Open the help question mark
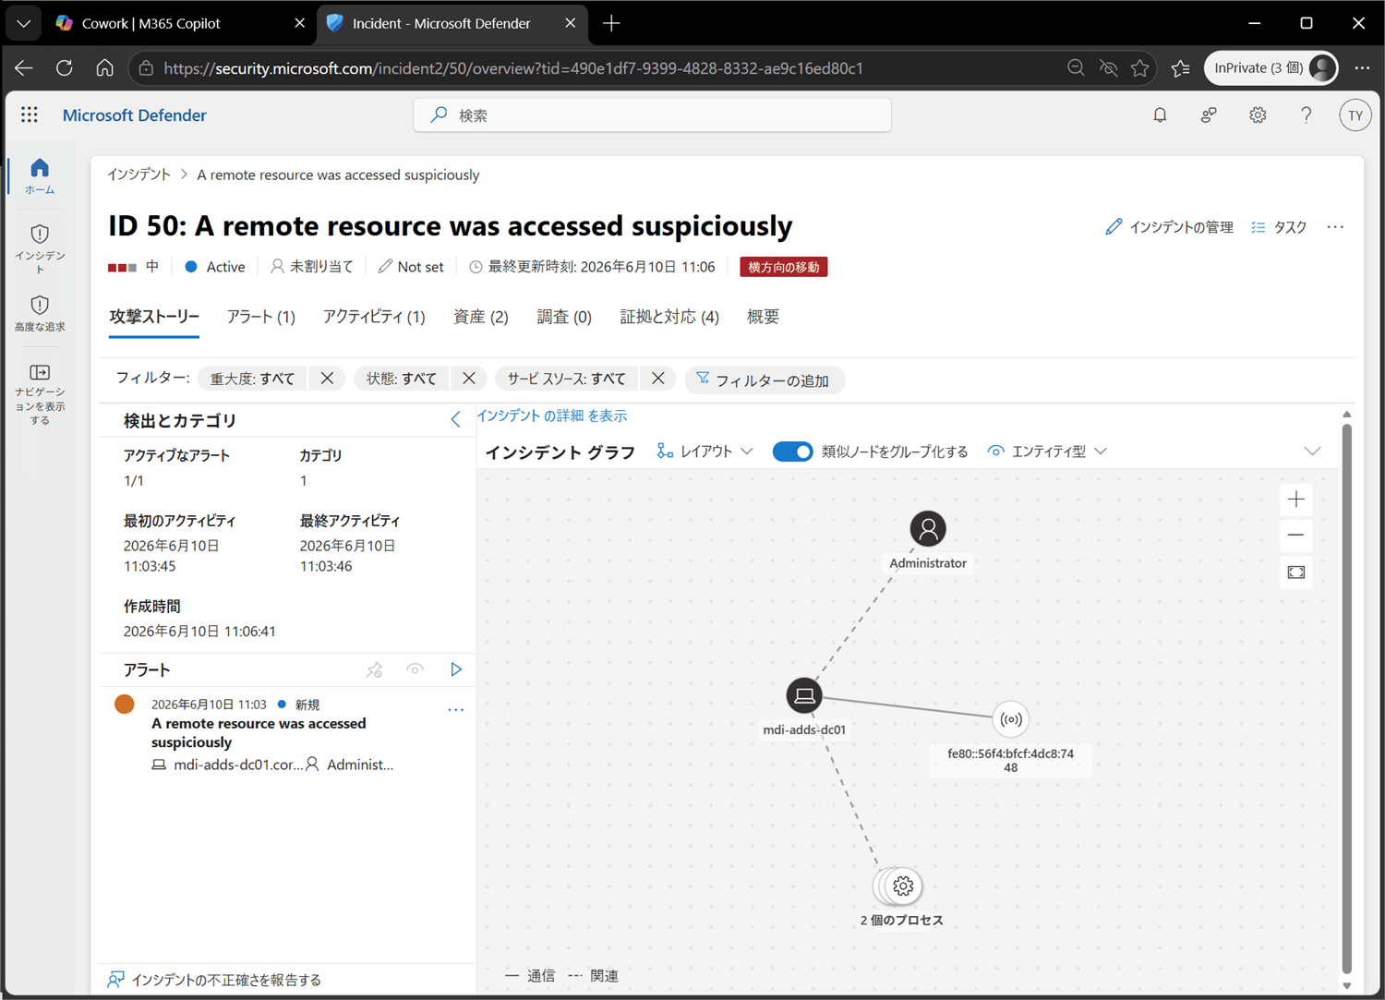Screen dimensions: 1385x1000 (x=1306, y=115)
